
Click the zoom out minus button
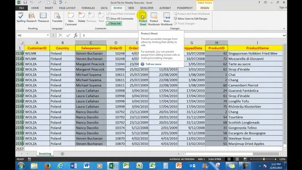[x=251, y=159]
